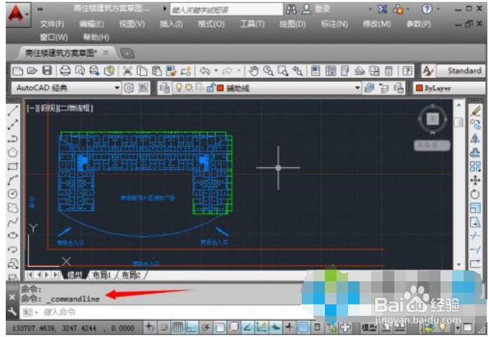This screenshot has width=488, height=337.
Task: Select the Rectangle draw tool
Action: (13, 166)
